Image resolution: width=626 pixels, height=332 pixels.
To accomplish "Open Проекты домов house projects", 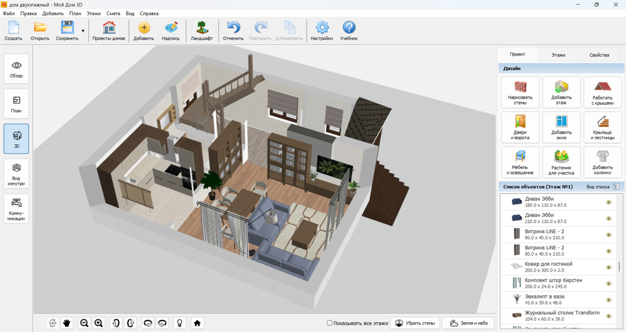I will point(109,31).
